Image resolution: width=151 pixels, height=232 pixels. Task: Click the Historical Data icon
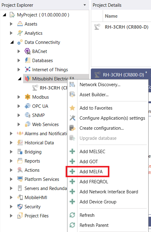(20, 142)
